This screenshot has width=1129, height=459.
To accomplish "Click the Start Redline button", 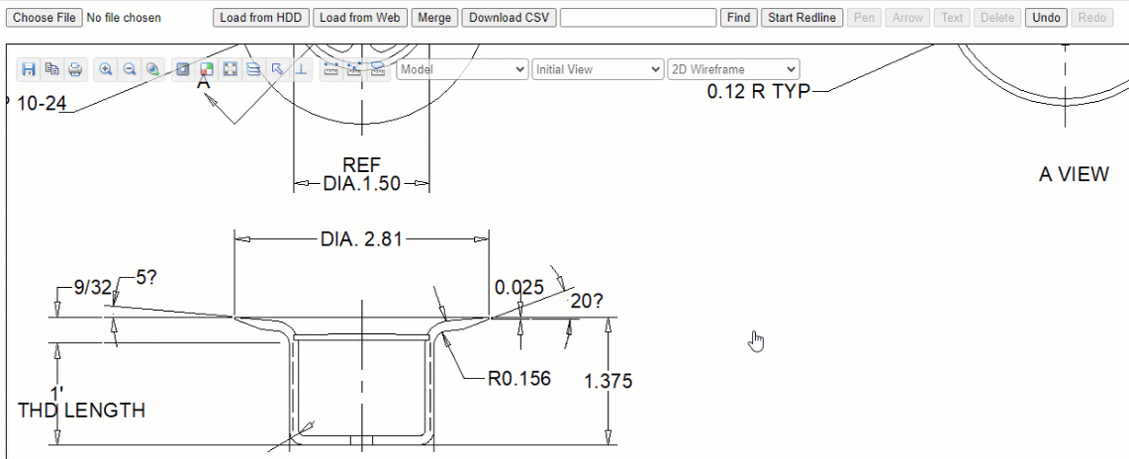I will point(801,18).
